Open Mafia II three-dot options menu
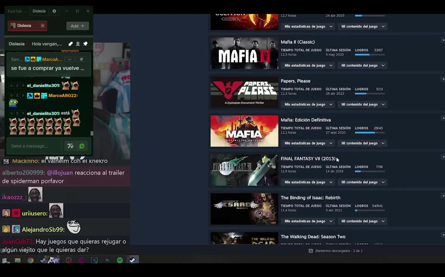The width and height of the screenshot is (445, 277). coord(443,40)
